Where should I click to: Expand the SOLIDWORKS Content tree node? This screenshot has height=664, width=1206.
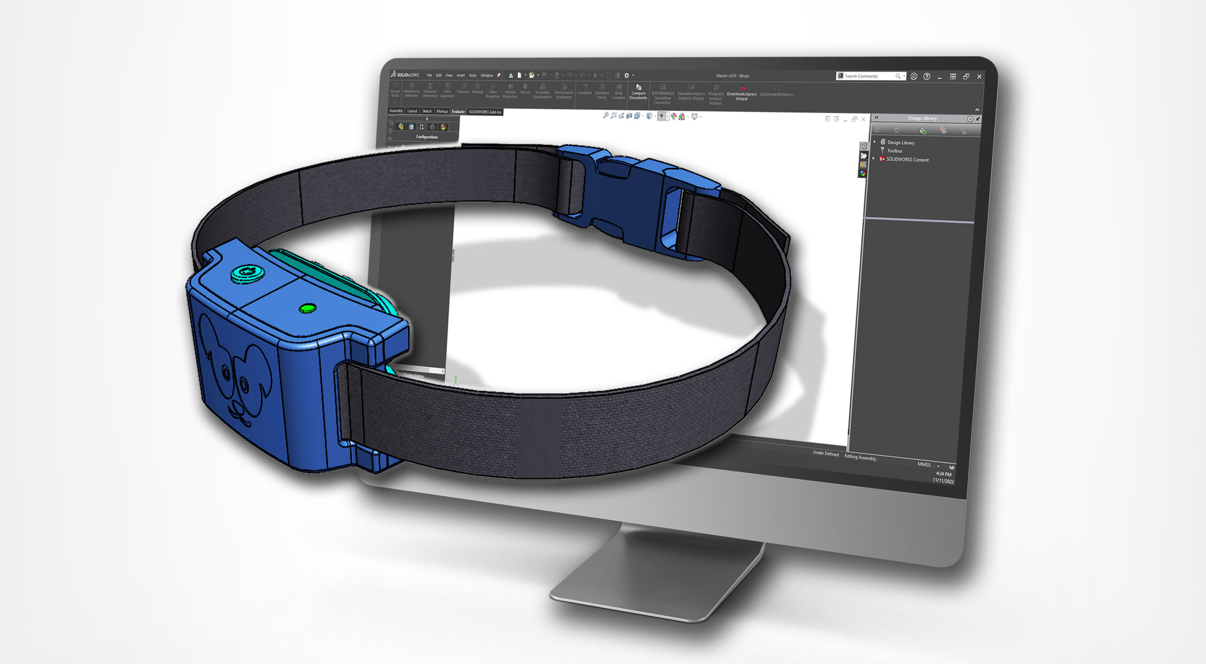[x=874, y=159]
